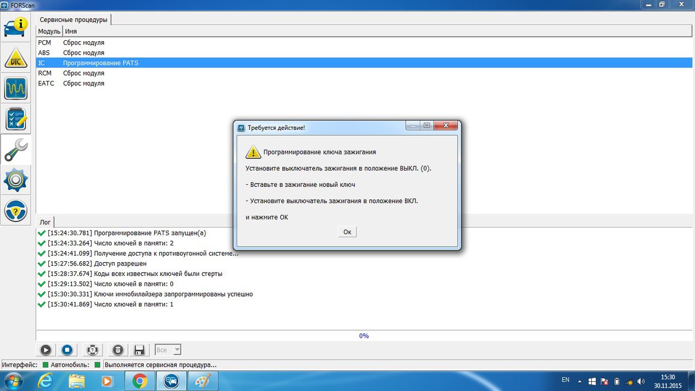Viewport: 695px width, 391px height.
Task: Open File Explorer from taskbar
Action: [77, 381]
